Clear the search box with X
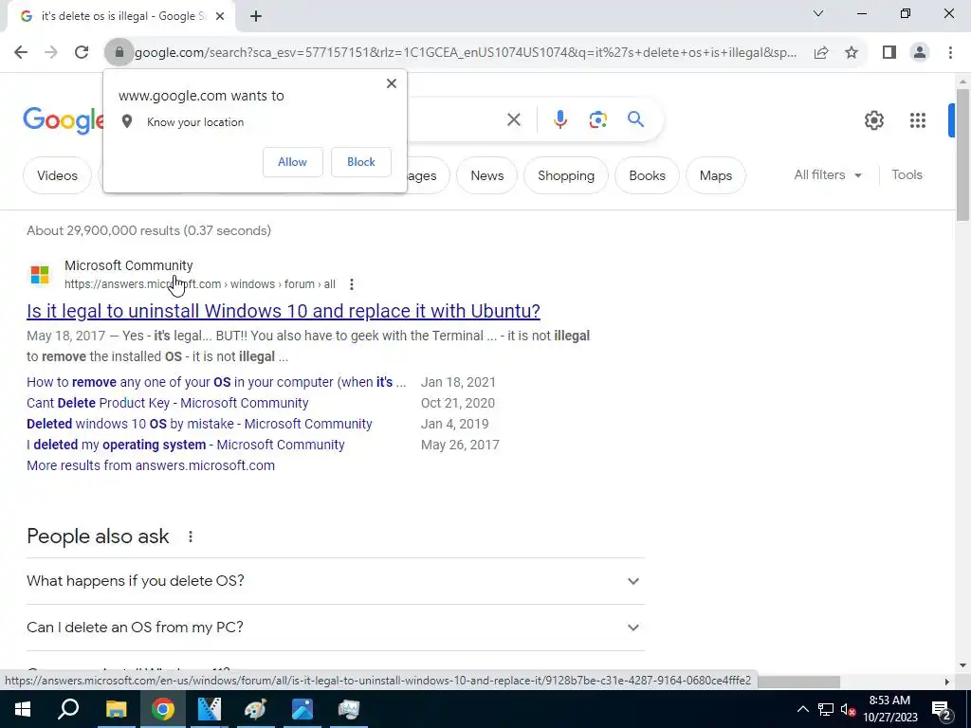971x728 pixels. tap(513, 119)
